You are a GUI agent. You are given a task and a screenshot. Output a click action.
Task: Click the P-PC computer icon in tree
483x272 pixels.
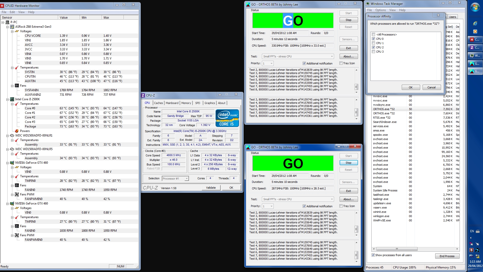pyautogui.click(x=7, y=22)
